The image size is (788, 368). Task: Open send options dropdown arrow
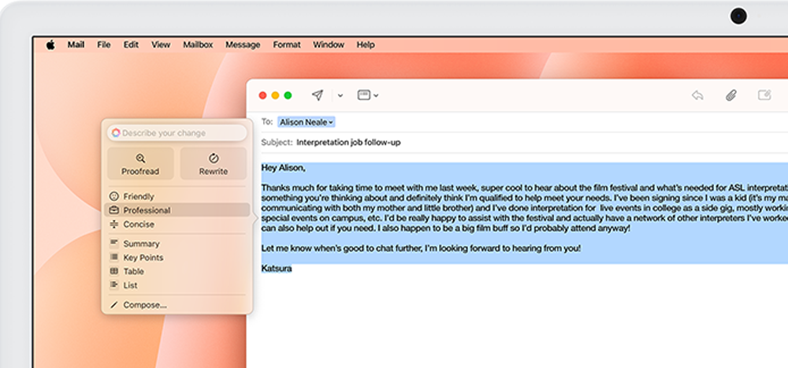[x=340, y=96]
